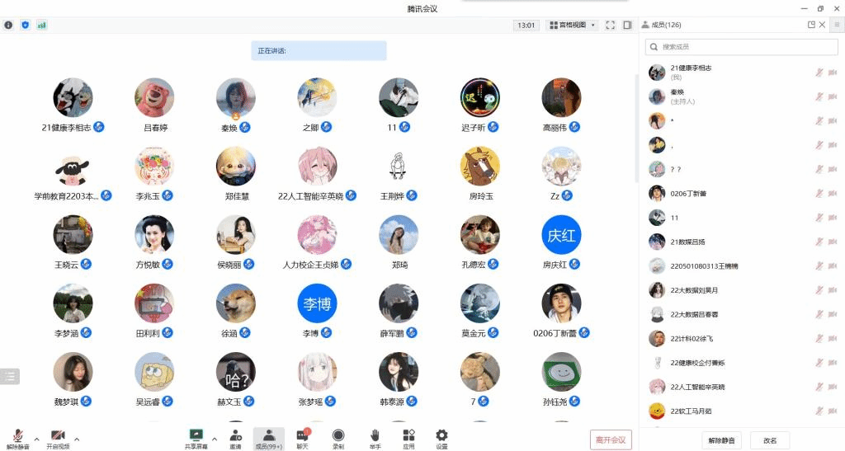The width and height of the screenshot is (845, 451).
Task: Click the 改名 rename button
Action: 769,440
